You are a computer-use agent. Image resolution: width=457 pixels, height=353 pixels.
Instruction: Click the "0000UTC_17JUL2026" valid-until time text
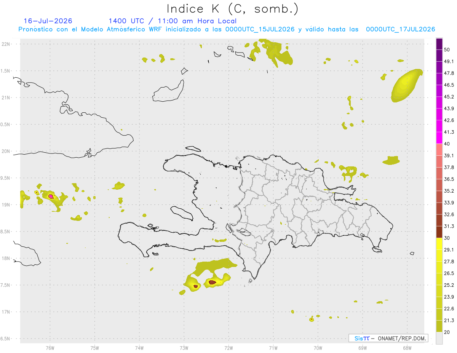(x=401, y=29)
